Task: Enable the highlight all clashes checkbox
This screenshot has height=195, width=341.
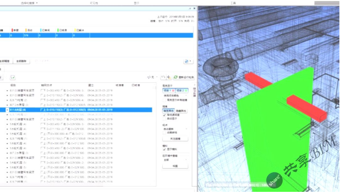Action: coord(164,100)
